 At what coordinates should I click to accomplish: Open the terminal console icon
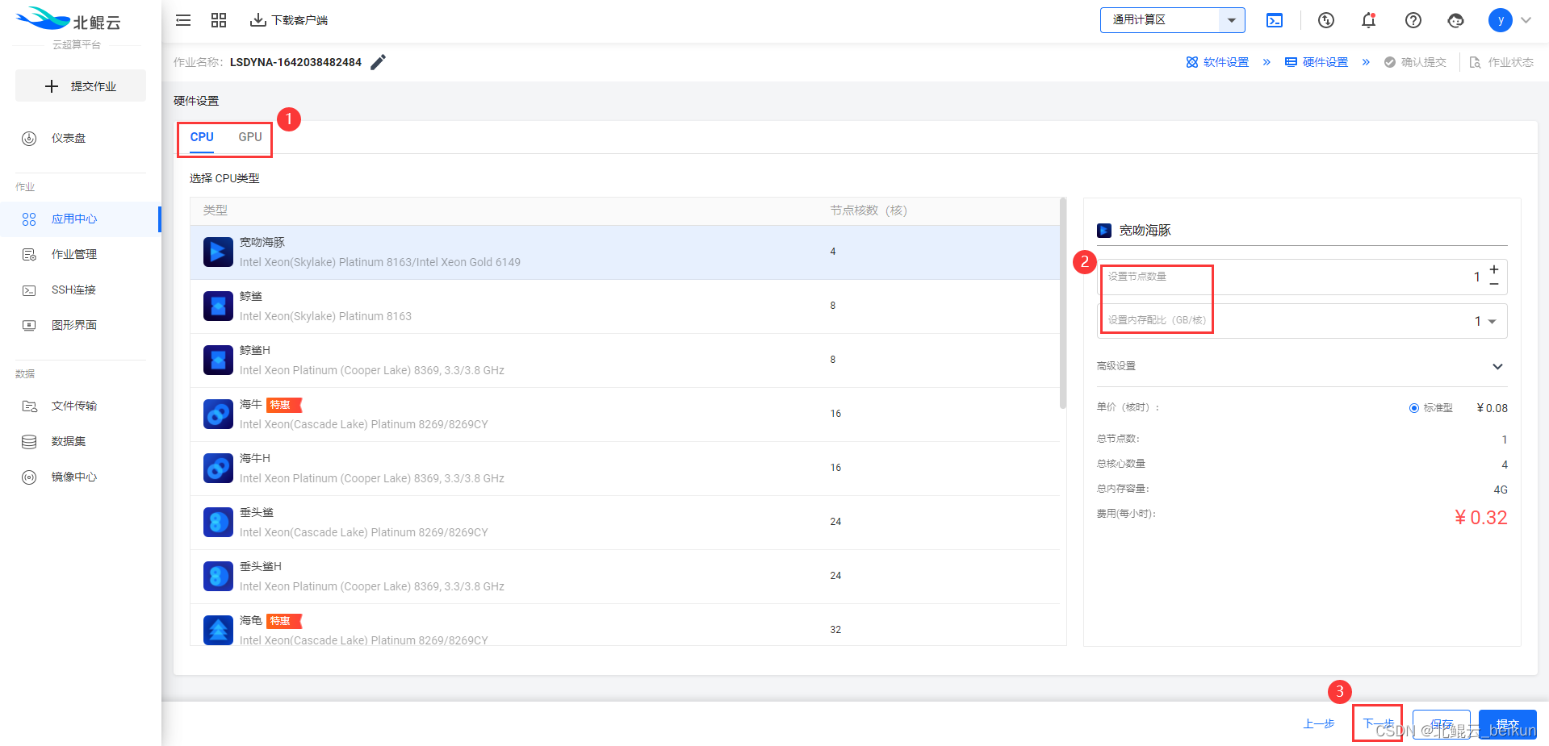click(1275, 20)
